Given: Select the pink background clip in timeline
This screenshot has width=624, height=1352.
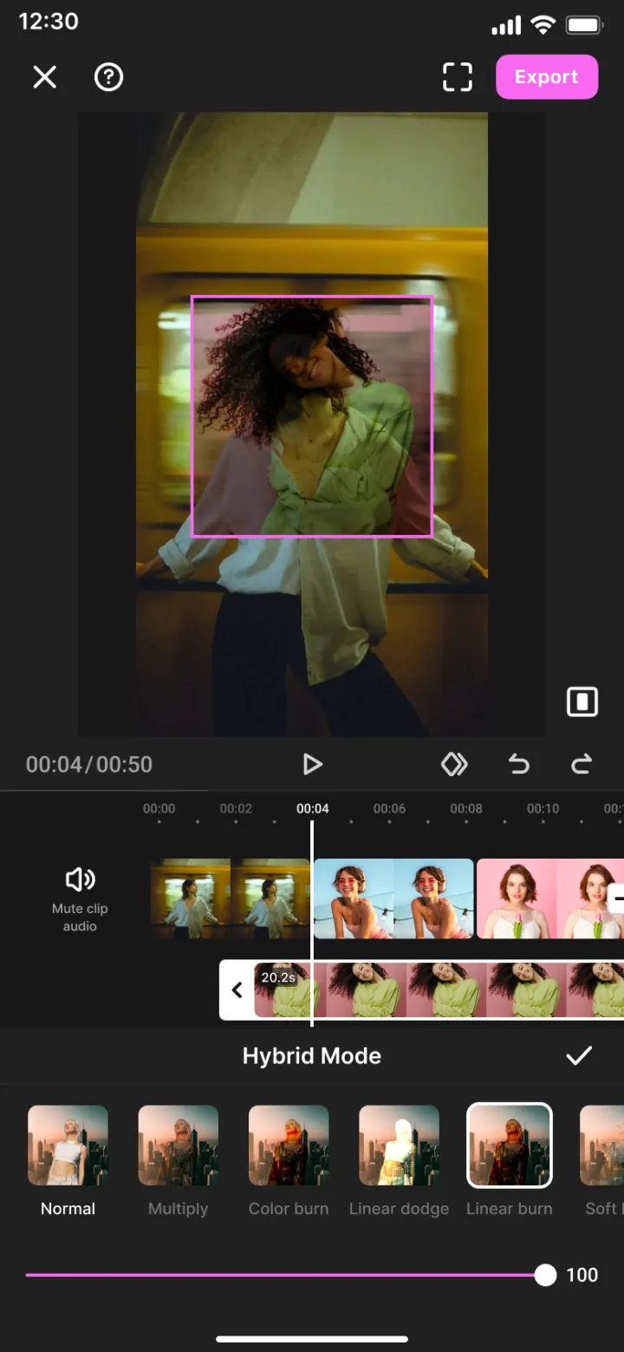Looking at the screenshot, I should point(550,898).
